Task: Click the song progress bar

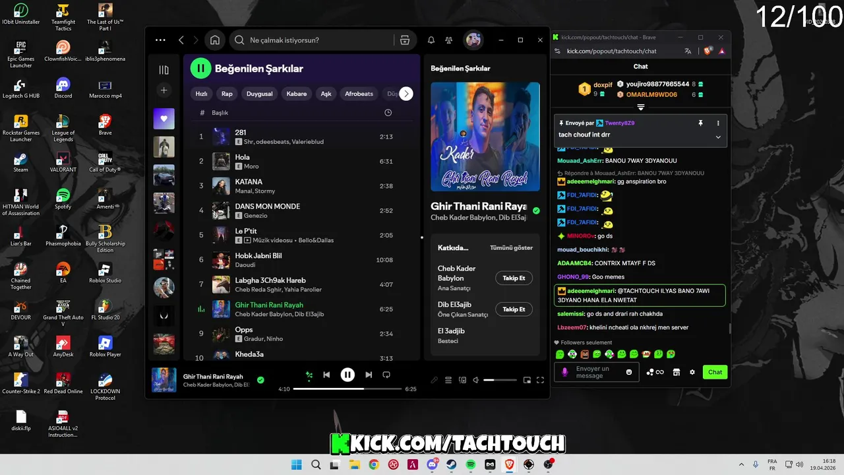Action: click(x=347, y=389)
